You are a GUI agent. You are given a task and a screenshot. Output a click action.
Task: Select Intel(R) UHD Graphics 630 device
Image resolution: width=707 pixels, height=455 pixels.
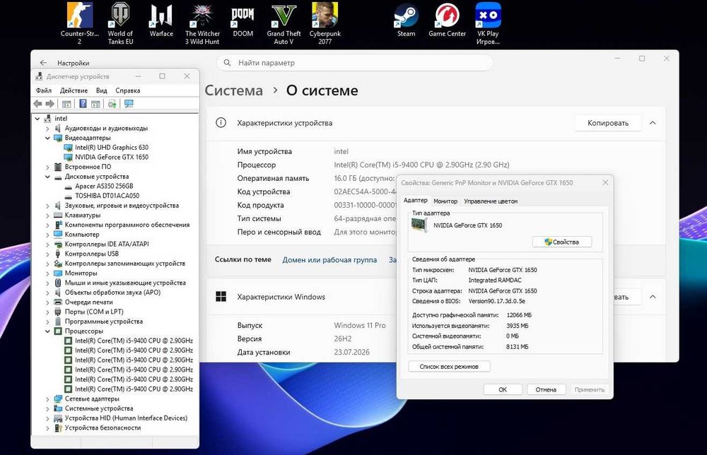tap(112, 148)
